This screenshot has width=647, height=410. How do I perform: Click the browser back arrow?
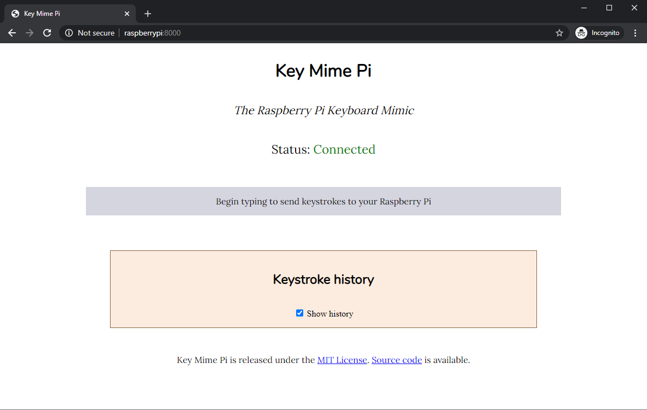pos(12,33)
